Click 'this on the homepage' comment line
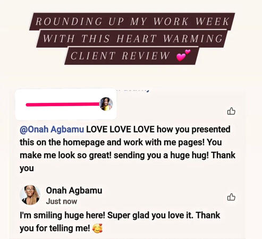This screenshot has height=239, width=262. point(121,142)
